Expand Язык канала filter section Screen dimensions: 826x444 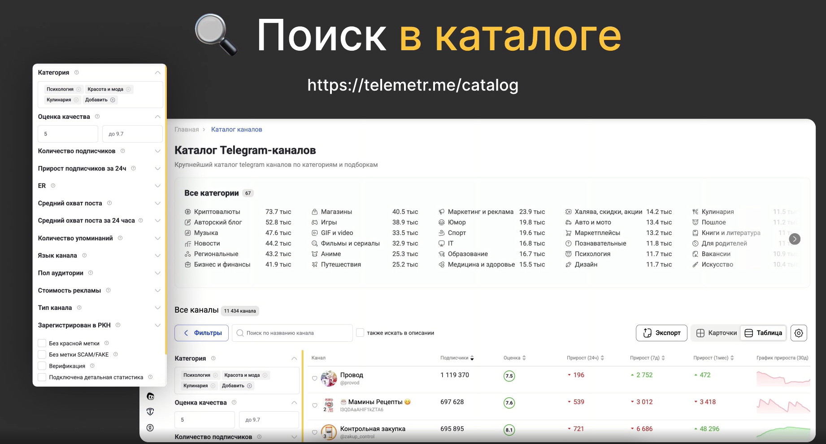tap(157, 256)
